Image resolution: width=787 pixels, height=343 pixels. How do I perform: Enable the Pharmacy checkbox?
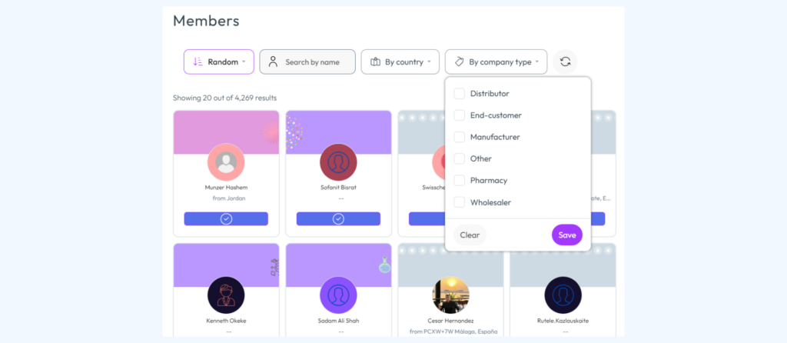coord(459,180)
